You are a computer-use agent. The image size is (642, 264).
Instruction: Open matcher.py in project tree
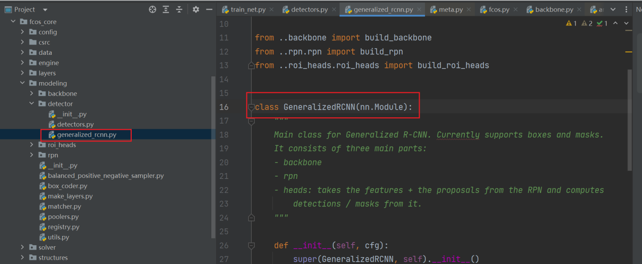tap(60, 206)
